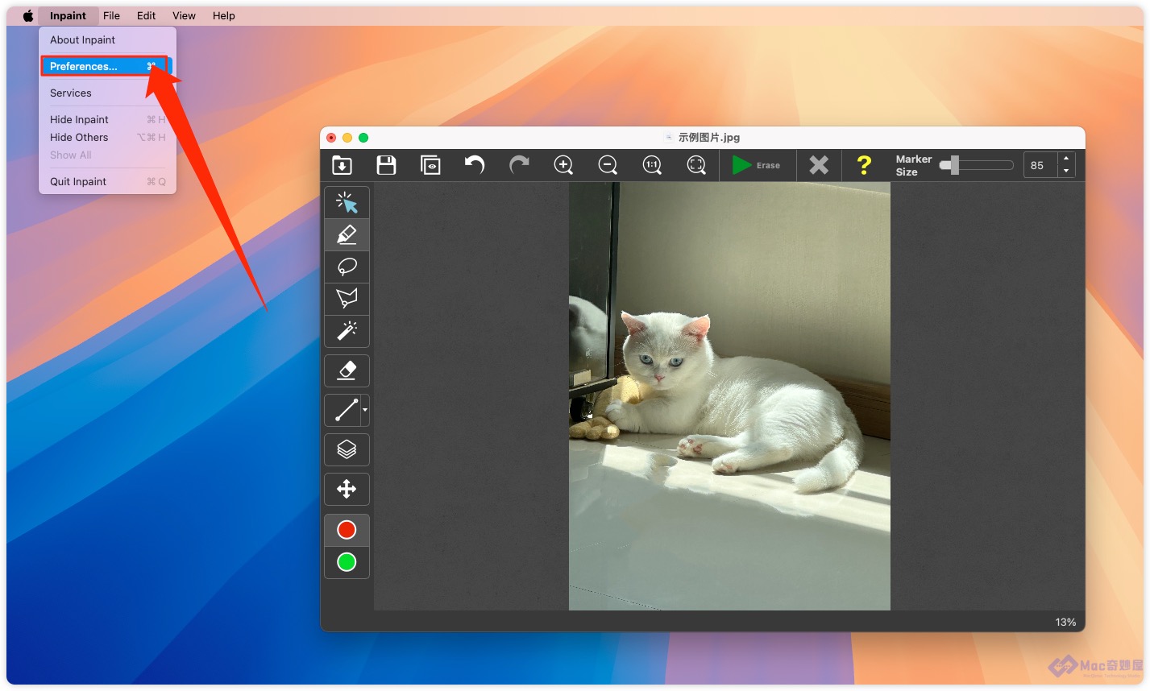
Task: Set zoom to 1:1 actual size
Action: tap(652, 165)
